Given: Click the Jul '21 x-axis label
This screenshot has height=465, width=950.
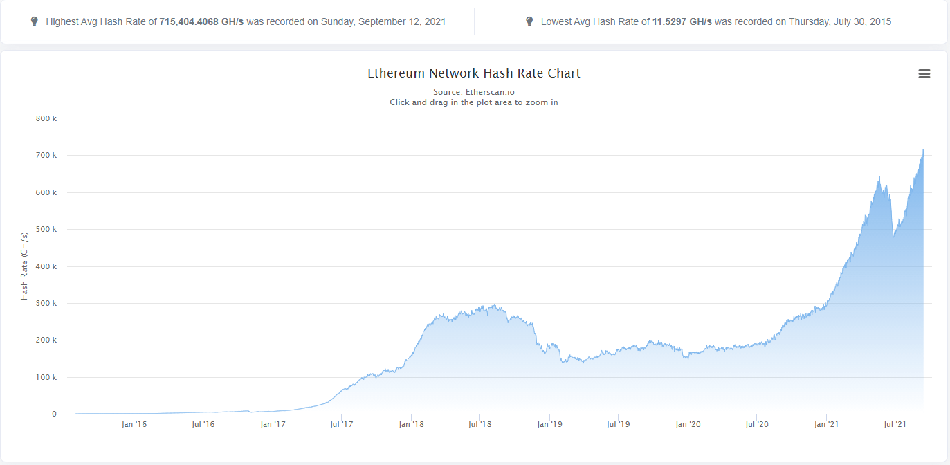Looking at the screenshot, I should coord(895,424).
